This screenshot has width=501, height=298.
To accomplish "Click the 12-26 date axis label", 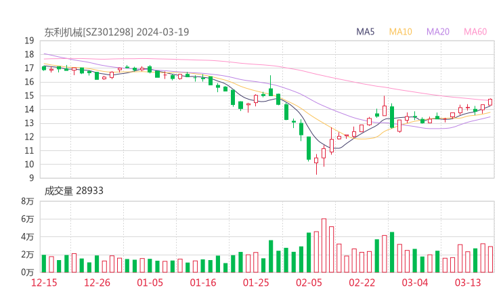I will click(97, 282).
